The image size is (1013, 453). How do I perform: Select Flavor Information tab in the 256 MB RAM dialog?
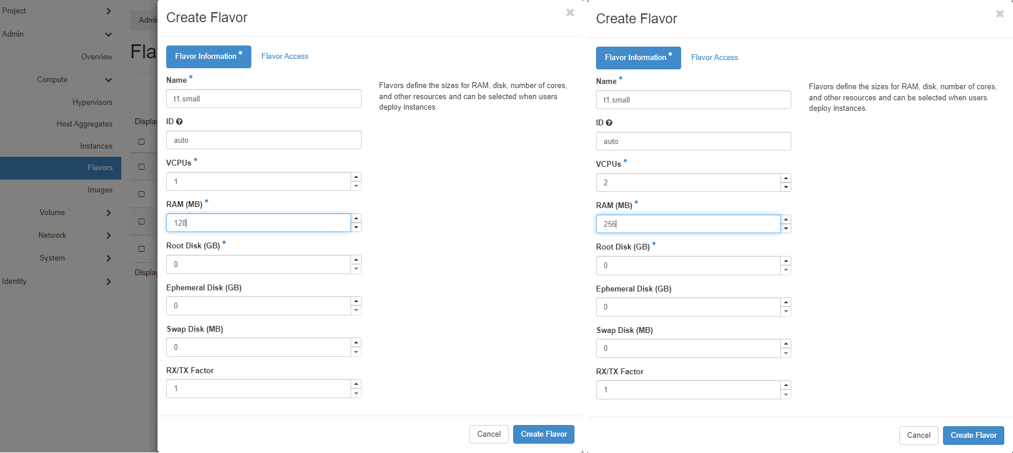coord(638,58)
